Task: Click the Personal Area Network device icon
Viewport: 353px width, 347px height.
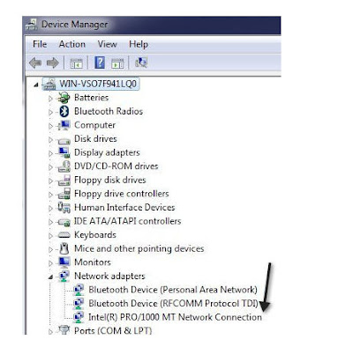Action: (79, 290)
